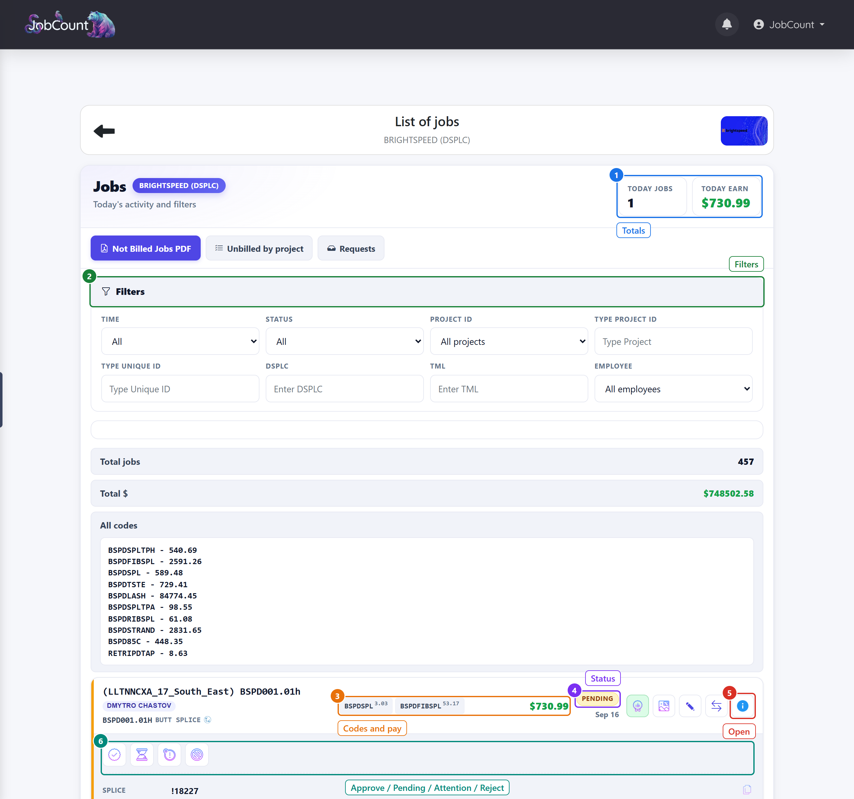Screen dimensions: 854x799
Task: Set job to pending with hourglass icon
Action: pos(142,754)
